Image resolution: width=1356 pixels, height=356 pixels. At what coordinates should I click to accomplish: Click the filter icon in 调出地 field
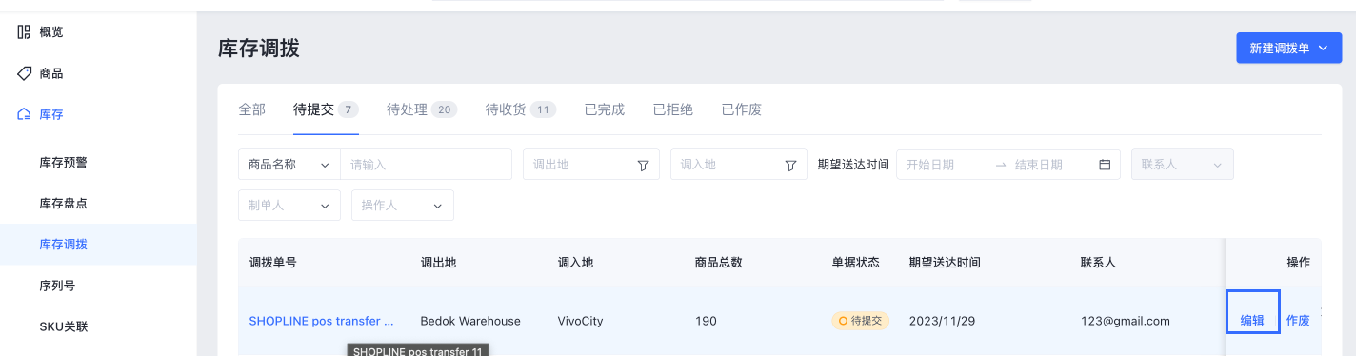(643, 165)
